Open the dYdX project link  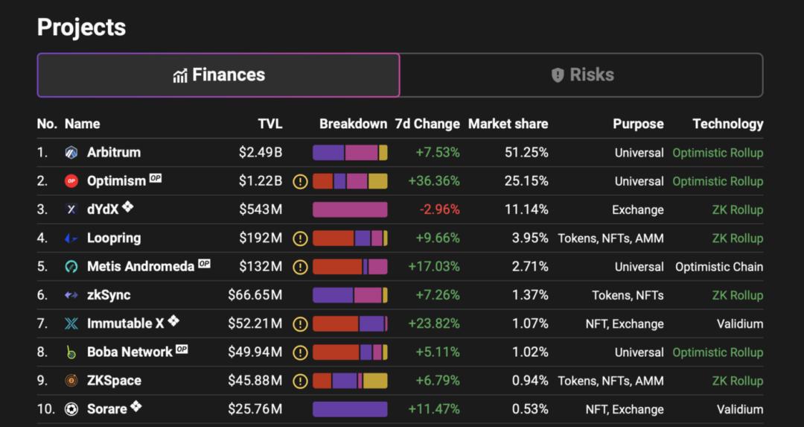pyautogui.click(x=103, y=209)
